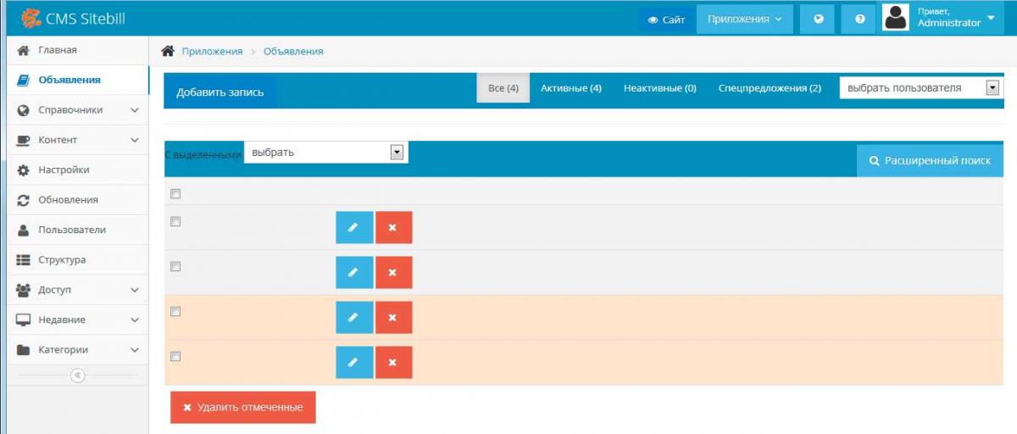
Task: Open the Пользователи sidebar item
Action: [72, 230]
